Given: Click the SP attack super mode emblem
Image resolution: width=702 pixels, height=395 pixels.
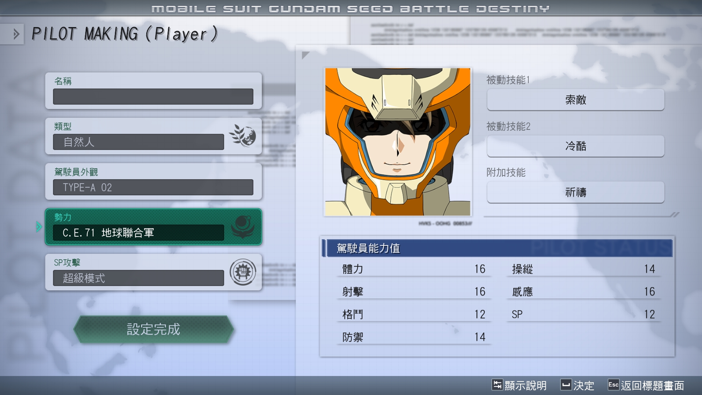Looking at the screenshot, I should [x=243, y=272].
